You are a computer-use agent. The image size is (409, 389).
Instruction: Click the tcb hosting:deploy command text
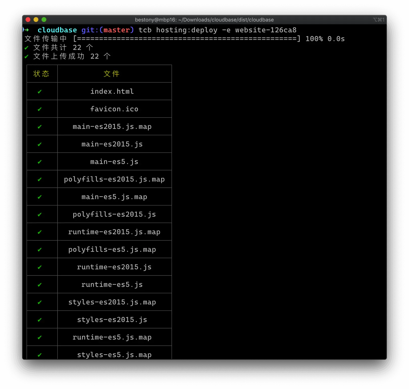click(x=177, y=30)
